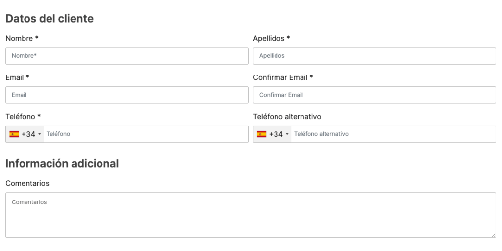Open country code arrow in Teléfono field
The image size is (502, 251).
point(40,134)
